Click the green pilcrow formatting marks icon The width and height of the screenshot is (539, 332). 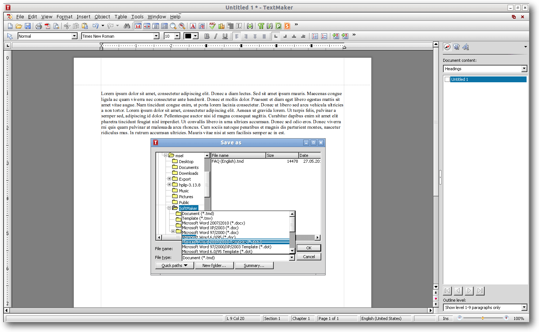coord(261,26)
